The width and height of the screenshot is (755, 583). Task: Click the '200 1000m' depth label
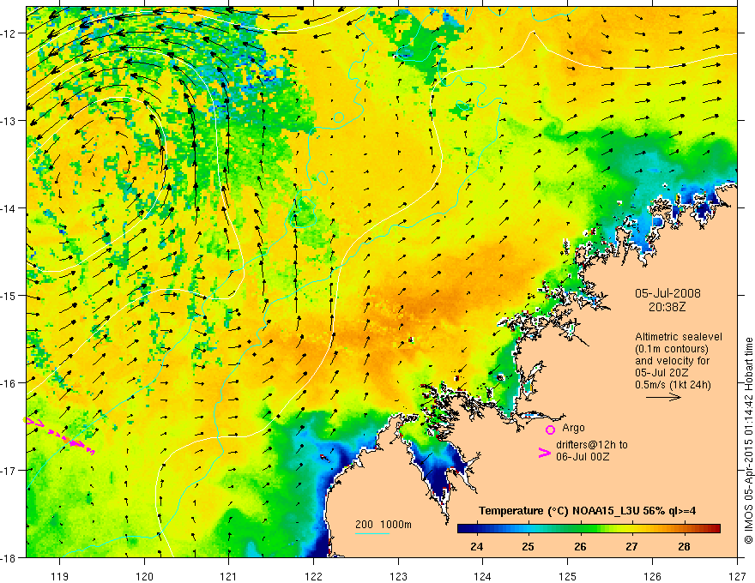click(x=384, y=525)
